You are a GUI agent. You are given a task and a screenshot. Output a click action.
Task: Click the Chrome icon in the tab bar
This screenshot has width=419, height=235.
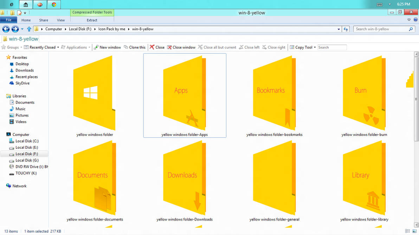coord(54,5)
